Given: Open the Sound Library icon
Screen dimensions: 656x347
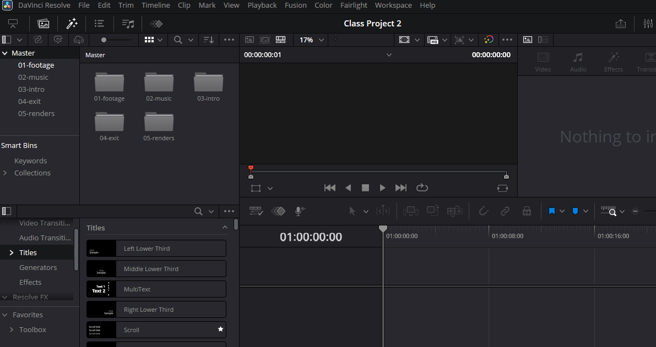Looking at the screenshot, I should (128, 24).
